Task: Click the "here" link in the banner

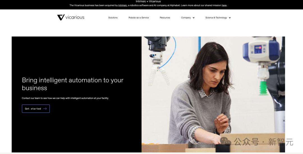Action: 224,5
